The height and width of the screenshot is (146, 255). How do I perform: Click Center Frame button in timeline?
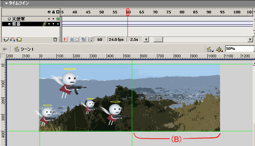pos(65,40)
